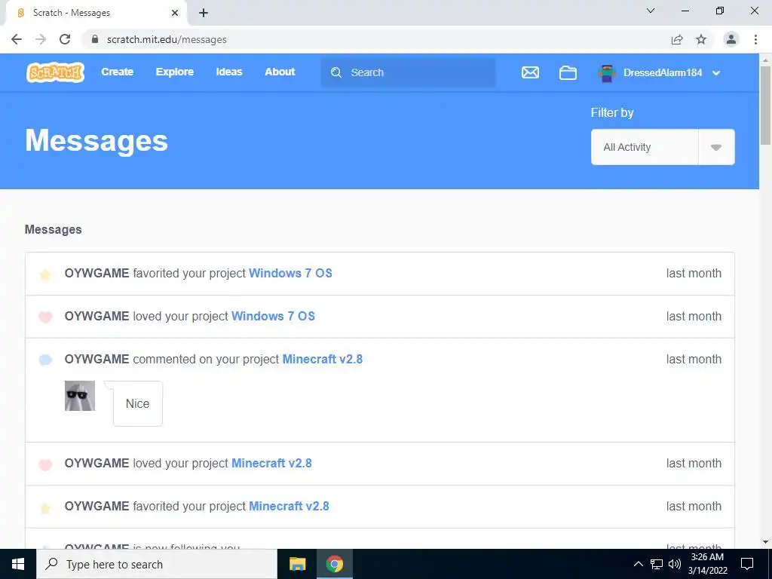Expand the DressedAlarm184 account menu arrow

tap(716, 73)
